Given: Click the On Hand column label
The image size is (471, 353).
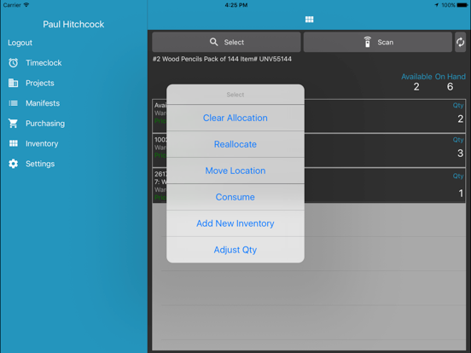Looking at the screenshot, I should click(451, 77).
